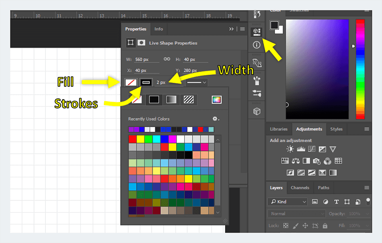The width and height of the screenshot is (382, 243).
Task: Add a Brightness/Contrast adjustment
Action: click(290, 149)
